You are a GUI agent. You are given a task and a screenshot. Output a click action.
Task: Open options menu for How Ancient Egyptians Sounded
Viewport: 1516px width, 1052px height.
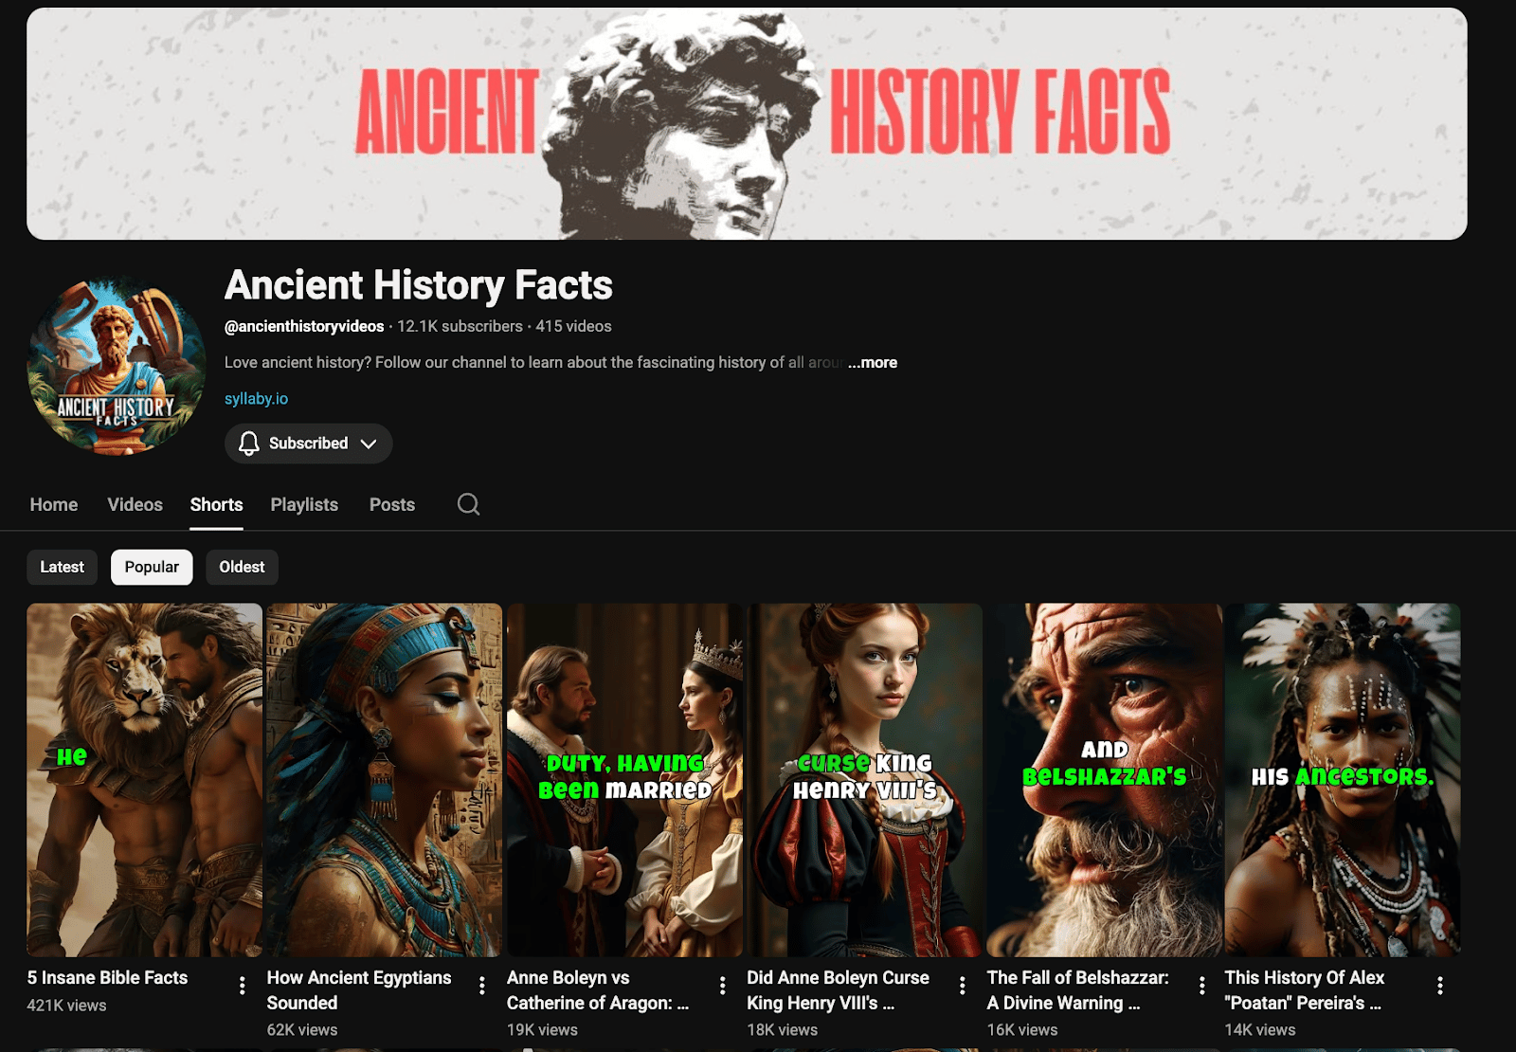tap(482, 986)
